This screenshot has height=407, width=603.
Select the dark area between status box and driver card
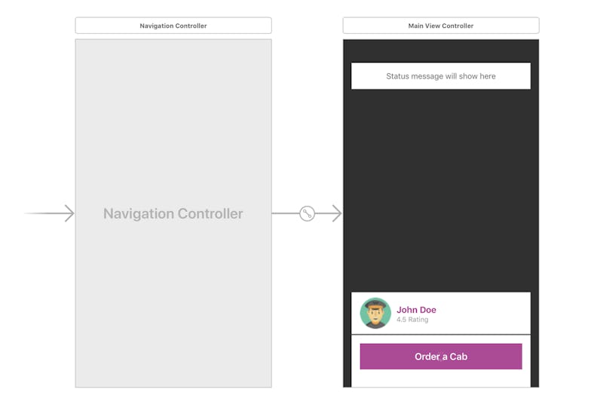pos(441,188)
